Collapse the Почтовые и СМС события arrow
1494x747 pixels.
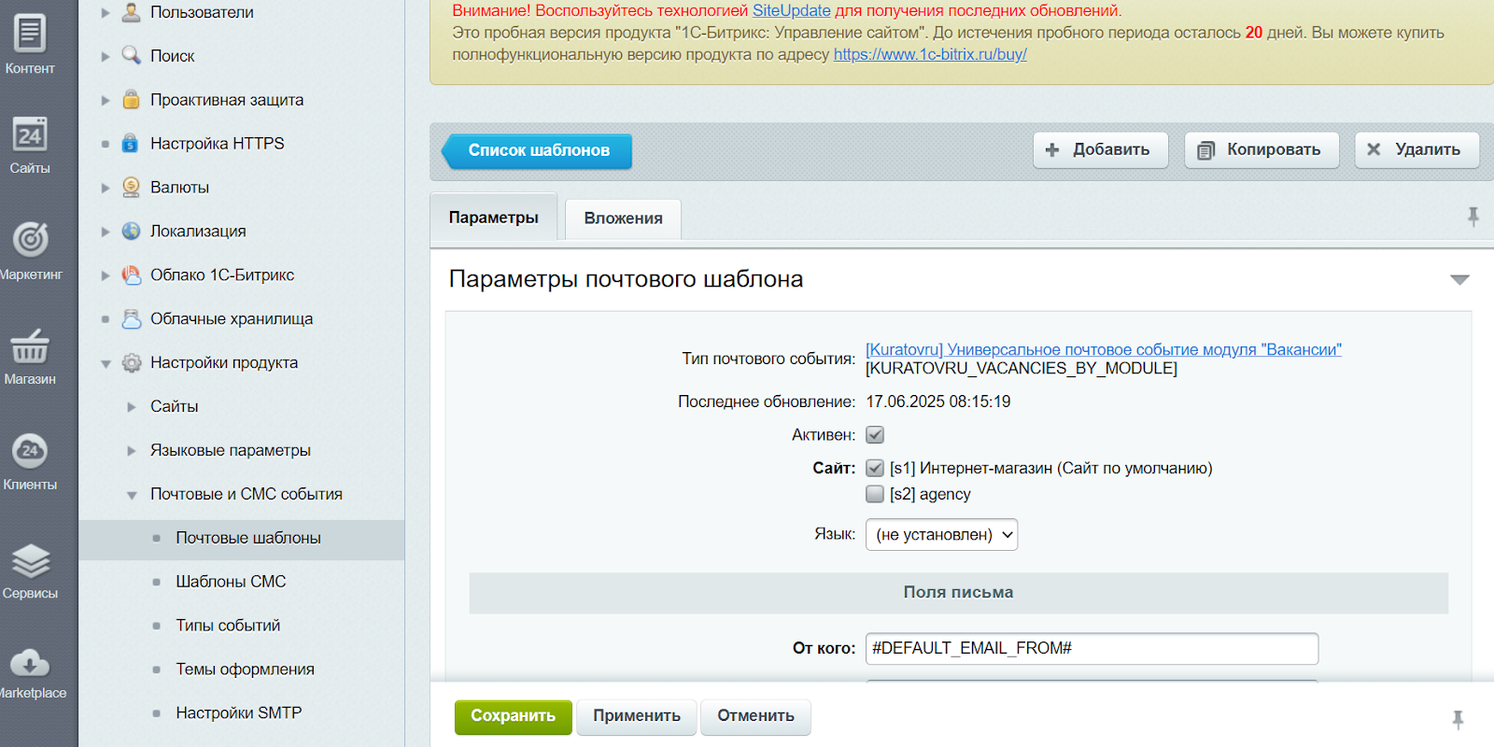pos(132,495)
